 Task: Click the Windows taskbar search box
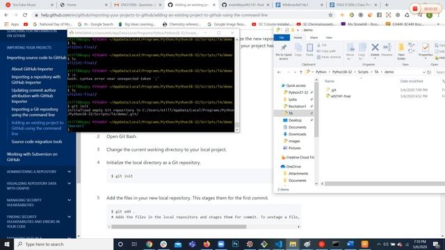(64, 244)
